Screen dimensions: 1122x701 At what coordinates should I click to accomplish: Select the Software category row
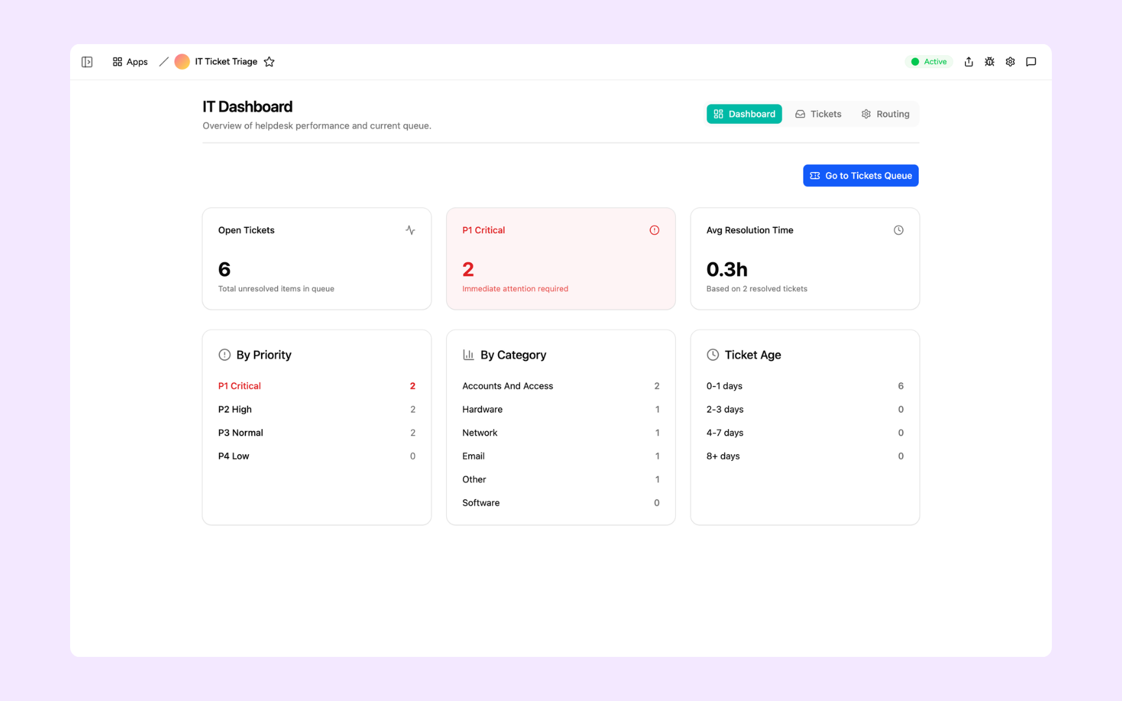point(561,503)
